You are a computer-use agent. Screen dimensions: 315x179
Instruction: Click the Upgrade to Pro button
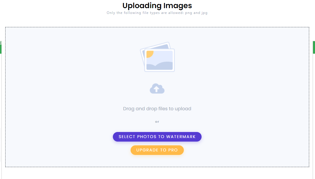coord(157,150)
